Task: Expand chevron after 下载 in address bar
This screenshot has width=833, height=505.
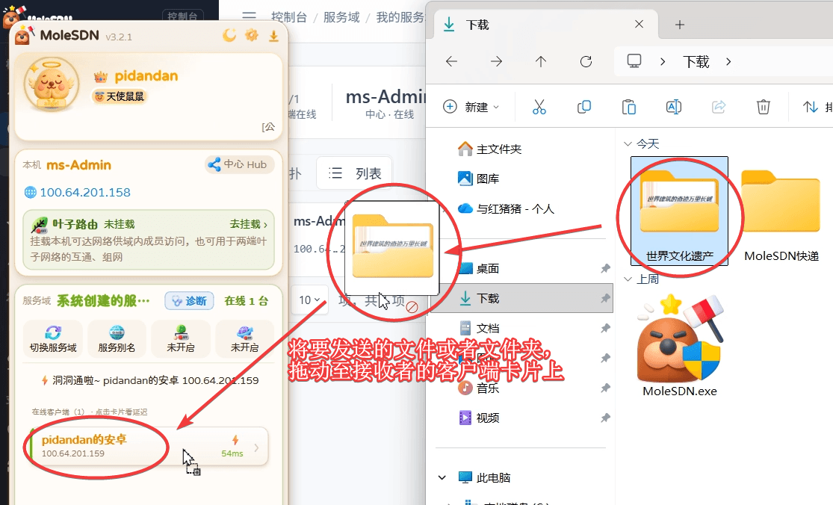Action: [x=728, y=61]
